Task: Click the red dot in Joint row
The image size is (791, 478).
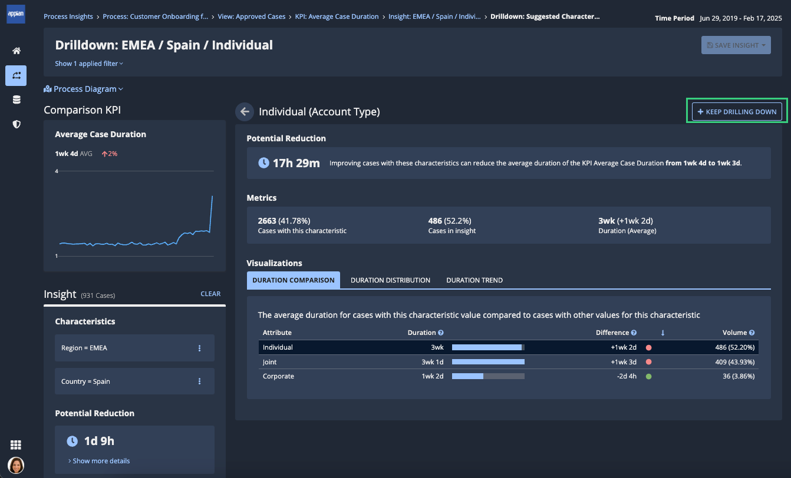Action: click(x=649, y=362)
